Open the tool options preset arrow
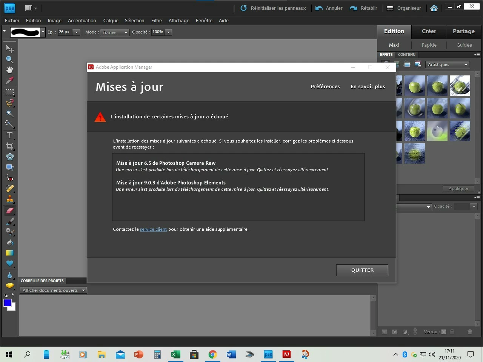 [5, 31]
